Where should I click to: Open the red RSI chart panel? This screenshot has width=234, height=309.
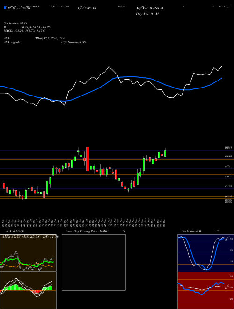point(205,290)
